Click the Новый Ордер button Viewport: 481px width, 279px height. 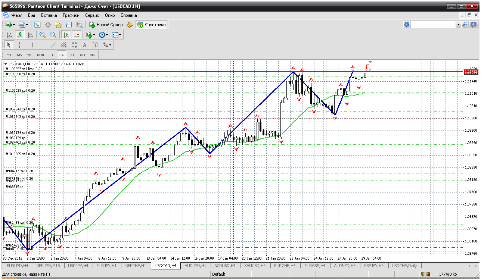pyautogui.click(x=106, y=25)
